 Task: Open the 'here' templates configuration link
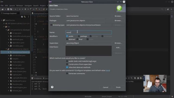107,71
